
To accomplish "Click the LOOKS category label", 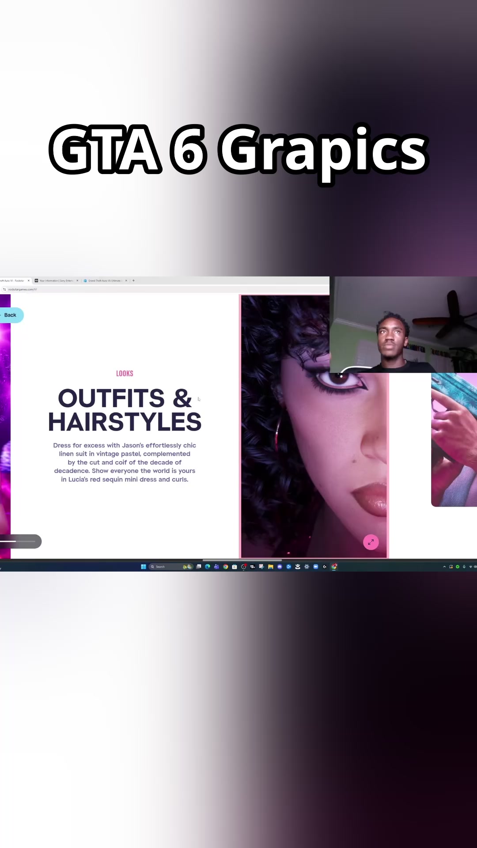I will point(125,374).
